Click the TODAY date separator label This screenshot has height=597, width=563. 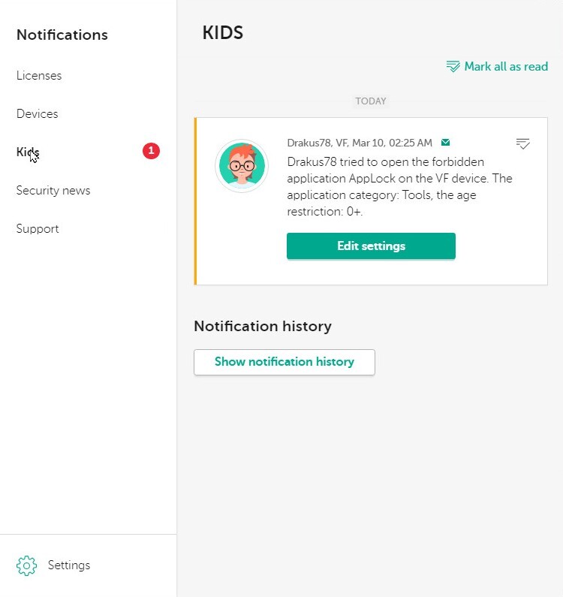(x=371, y=101)
